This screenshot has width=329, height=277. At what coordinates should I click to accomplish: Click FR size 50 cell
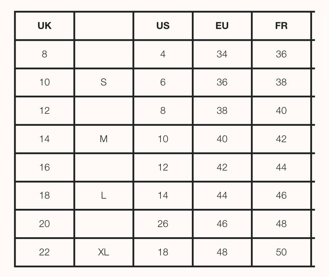point(281,252)
